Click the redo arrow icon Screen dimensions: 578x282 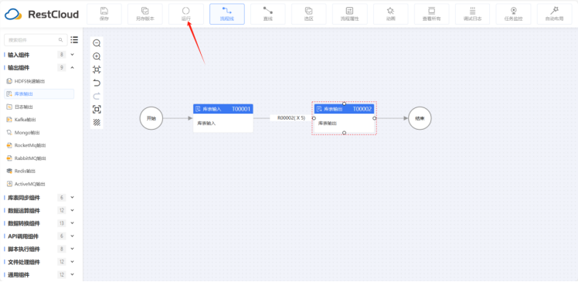pos(97,96)
